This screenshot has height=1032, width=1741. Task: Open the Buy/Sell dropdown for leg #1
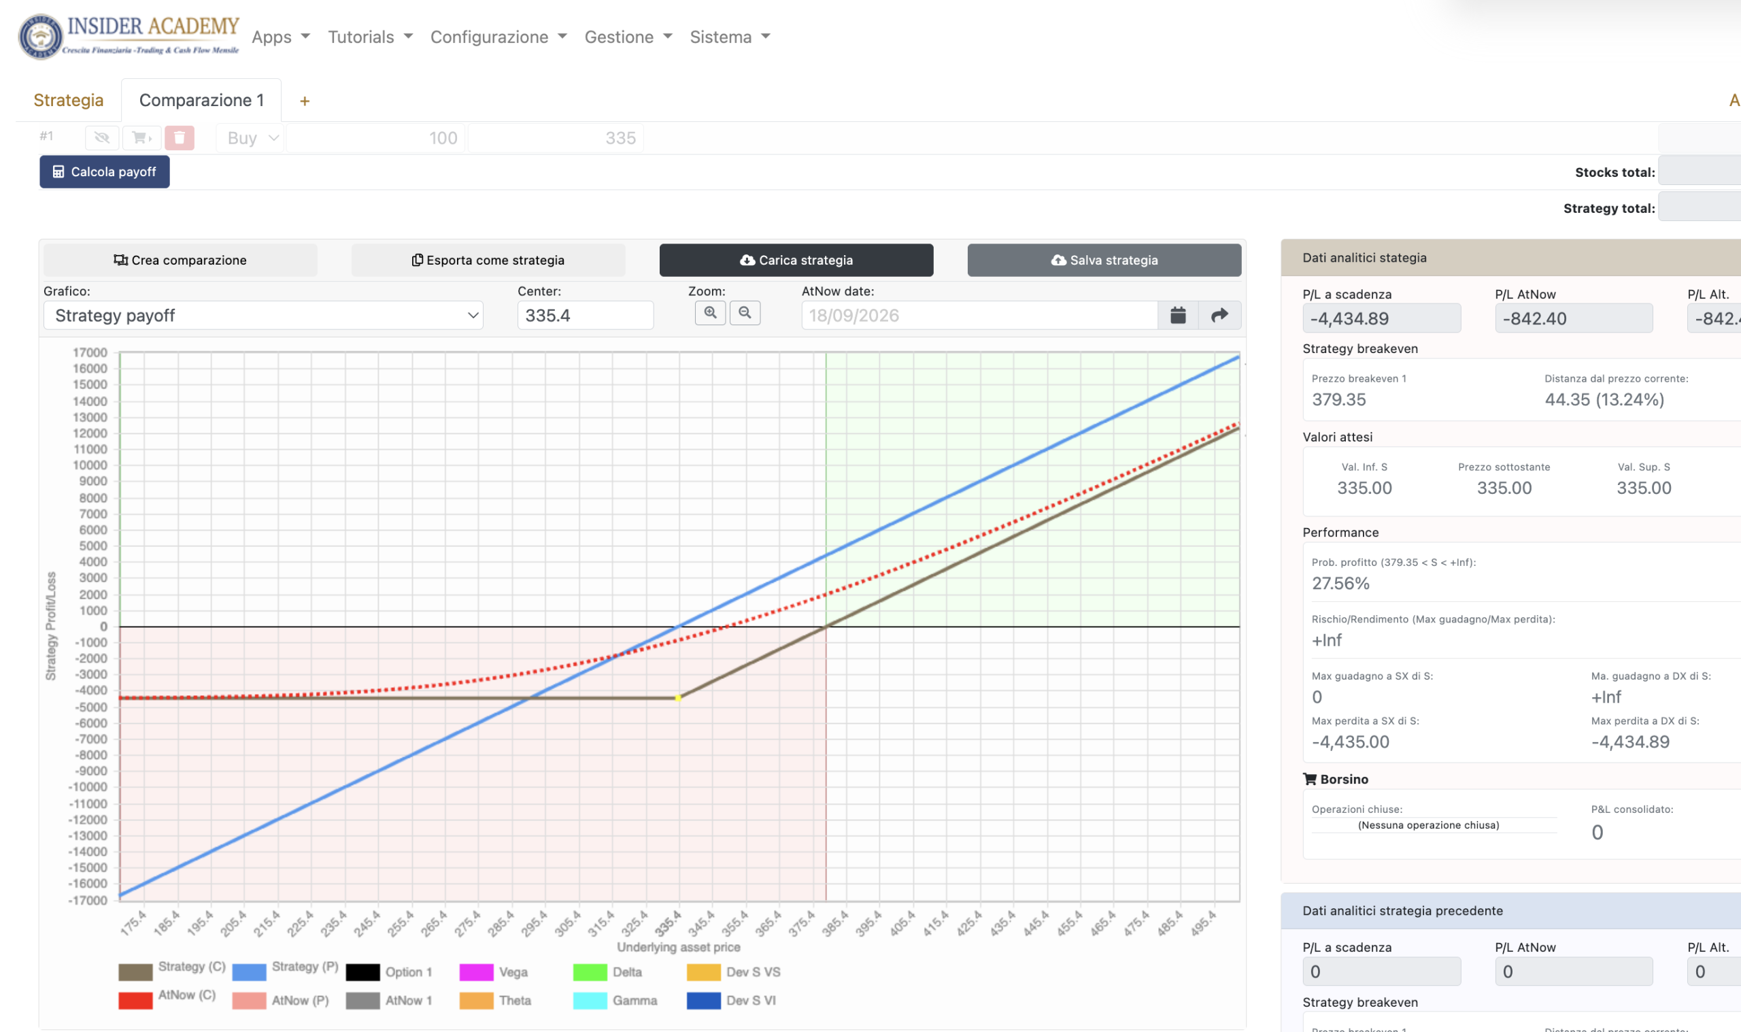pyautogui.click(x=250, y=137)
